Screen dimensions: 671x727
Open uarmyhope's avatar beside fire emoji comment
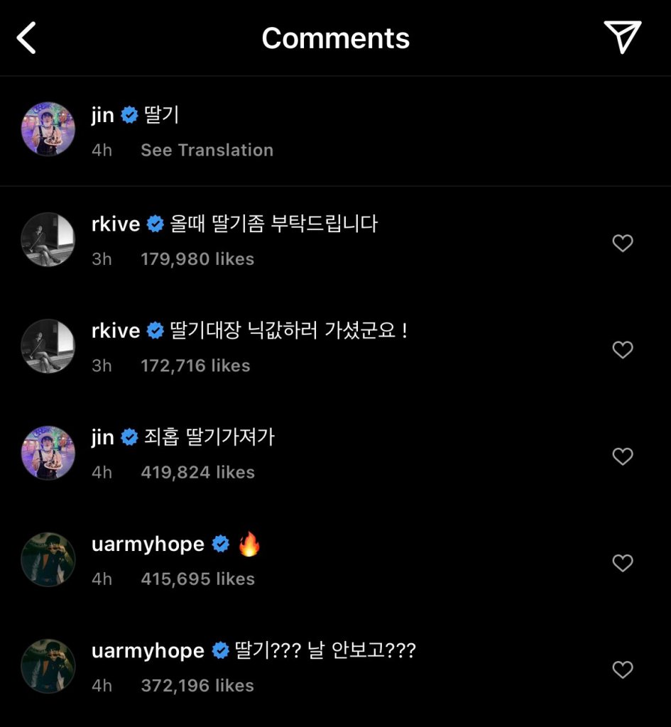pyautogui.click(x=48, y=559)
